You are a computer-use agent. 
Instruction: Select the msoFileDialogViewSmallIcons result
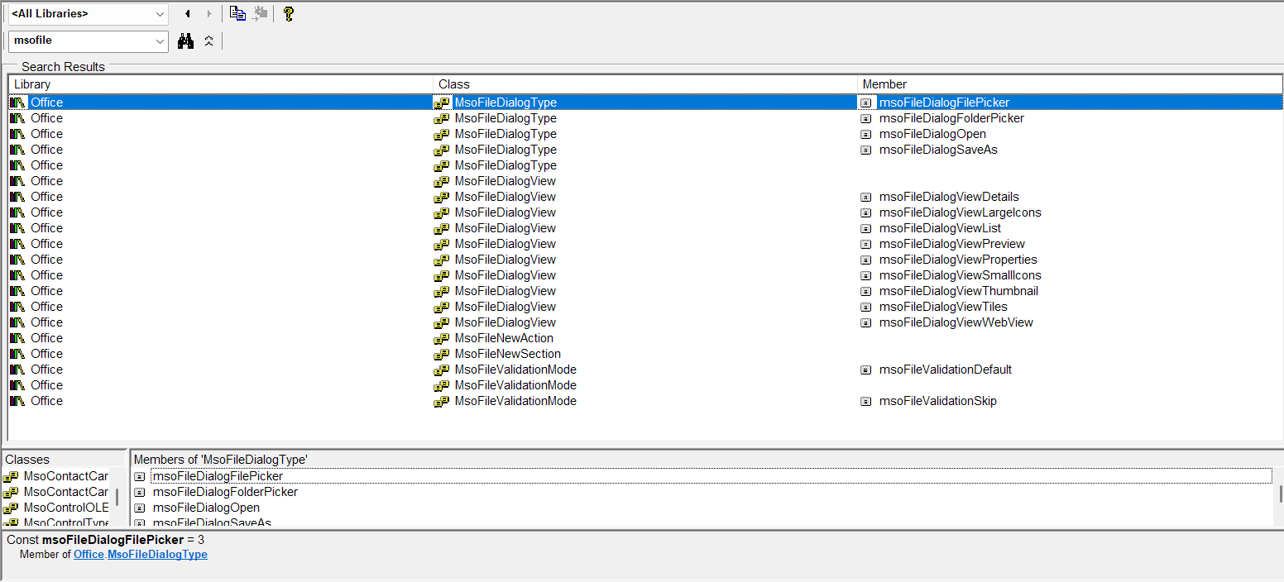pos(960,275)
